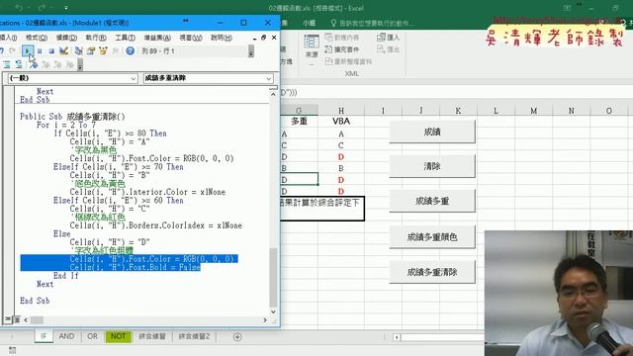Open the 格式(O) menu in VBA editor
Viewport: 633px width, 356px height.
[37, 38]
